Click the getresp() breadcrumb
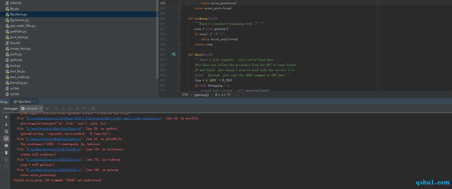This screenshot has height=189, width=452. 201,95
